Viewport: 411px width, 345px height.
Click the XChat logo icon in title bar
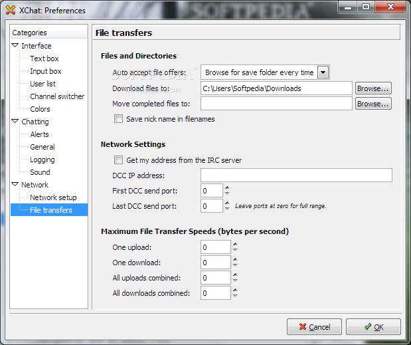click(x=10, y=10)
